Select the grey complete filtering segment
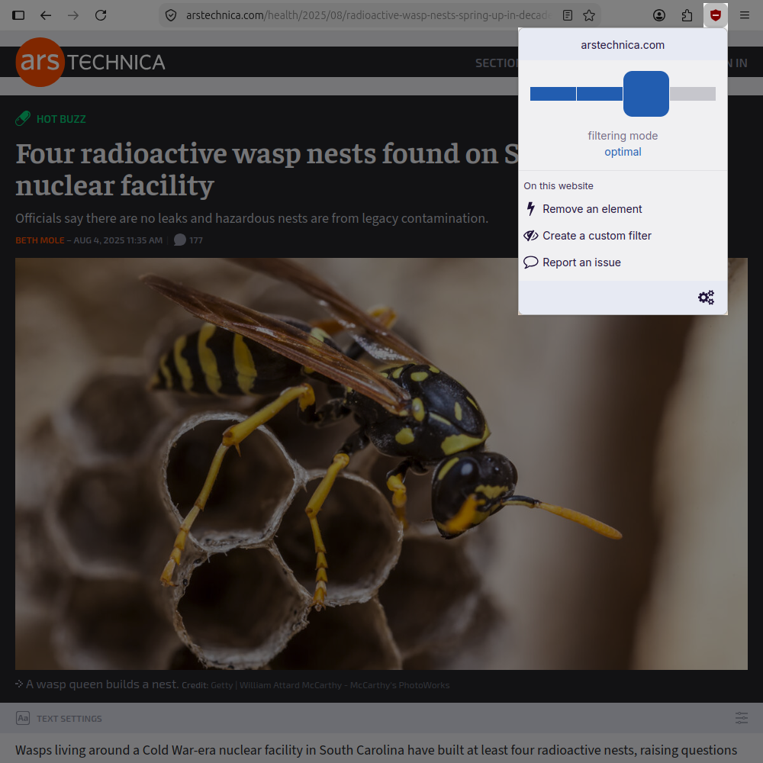 tap(693, 94)
